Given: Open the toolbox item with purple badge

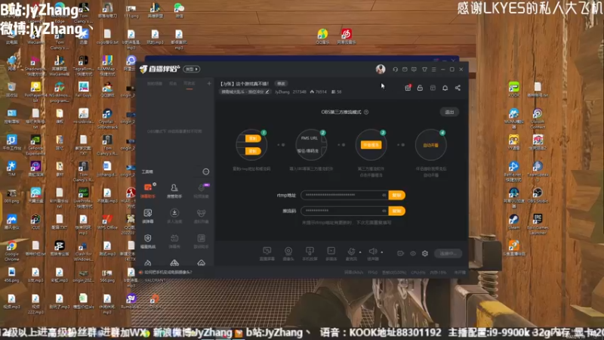Looking at the screenshot, I should [x=201, y=191].
